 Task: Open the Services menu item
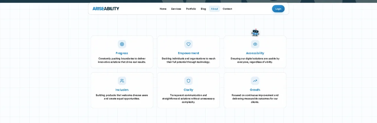click(176, 9)
